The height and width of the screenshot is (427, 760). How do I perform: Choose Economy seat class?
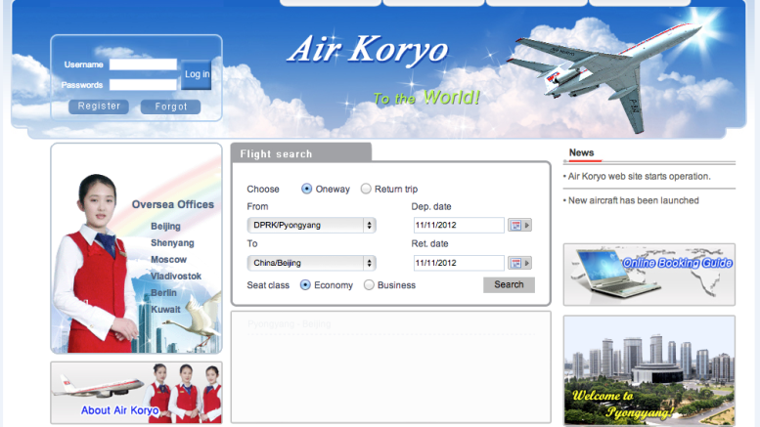coord(305,285)
